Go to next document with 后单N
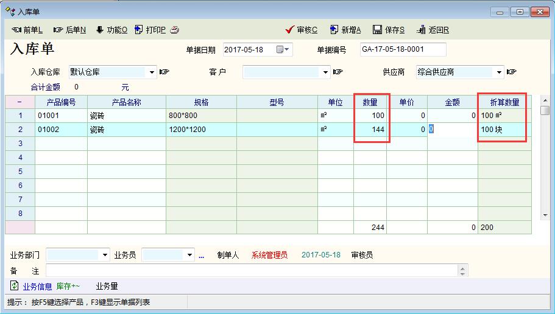555x314 pixels. (69, 30)
